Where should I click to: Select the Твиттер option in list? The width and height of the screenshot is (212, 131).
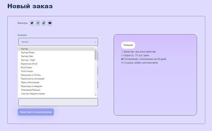coord(56,49)
